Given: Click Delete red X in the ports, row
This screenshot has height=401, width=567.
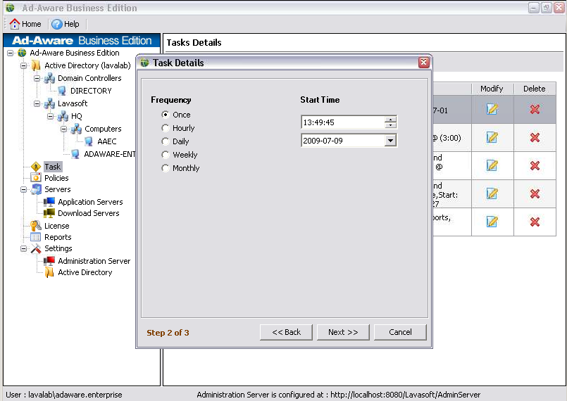Looking at the screenshot, I should (x=535, y=222).
